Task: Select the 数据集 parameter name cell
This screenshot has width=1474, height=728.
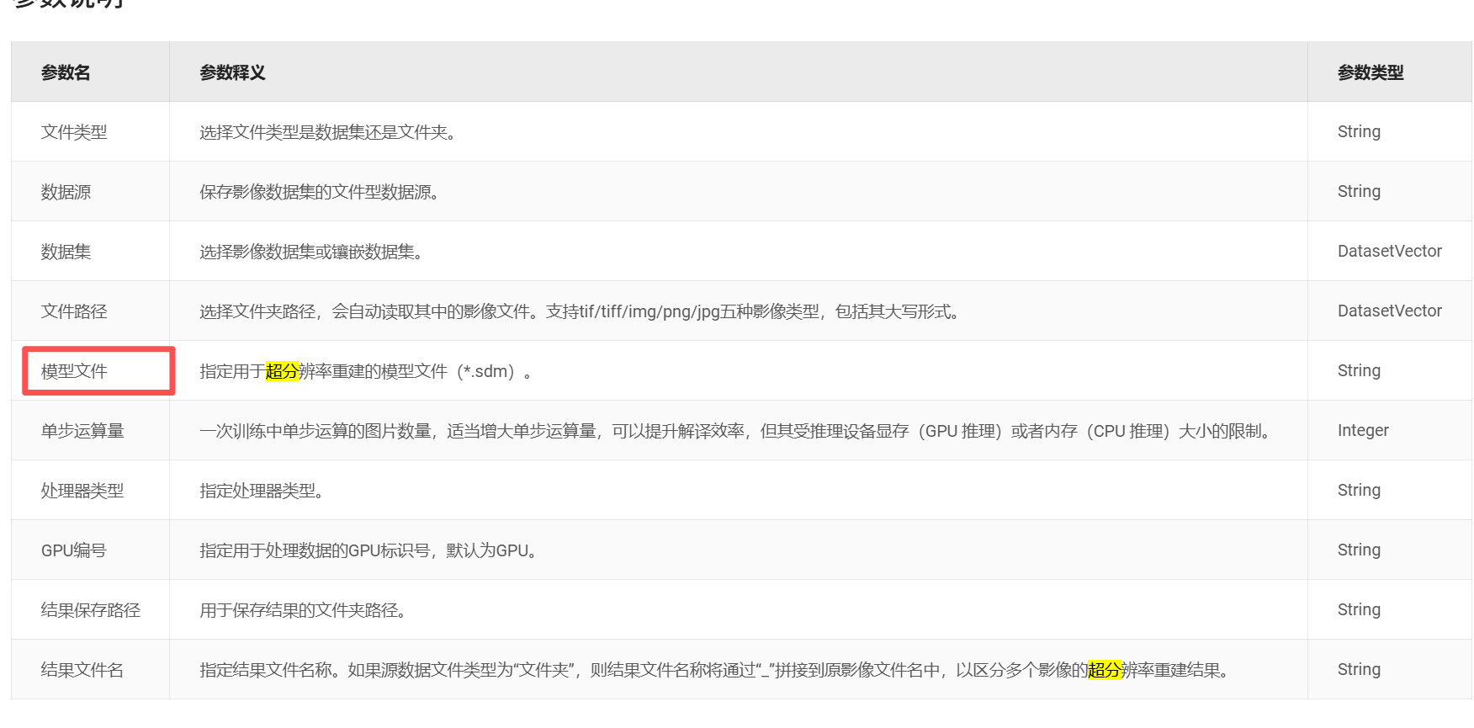Action: tap(66, 252)
